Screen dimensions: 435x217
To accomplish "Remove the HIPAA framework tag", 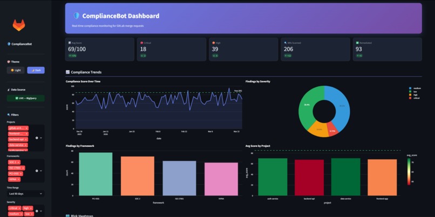I will click(18, 179).
